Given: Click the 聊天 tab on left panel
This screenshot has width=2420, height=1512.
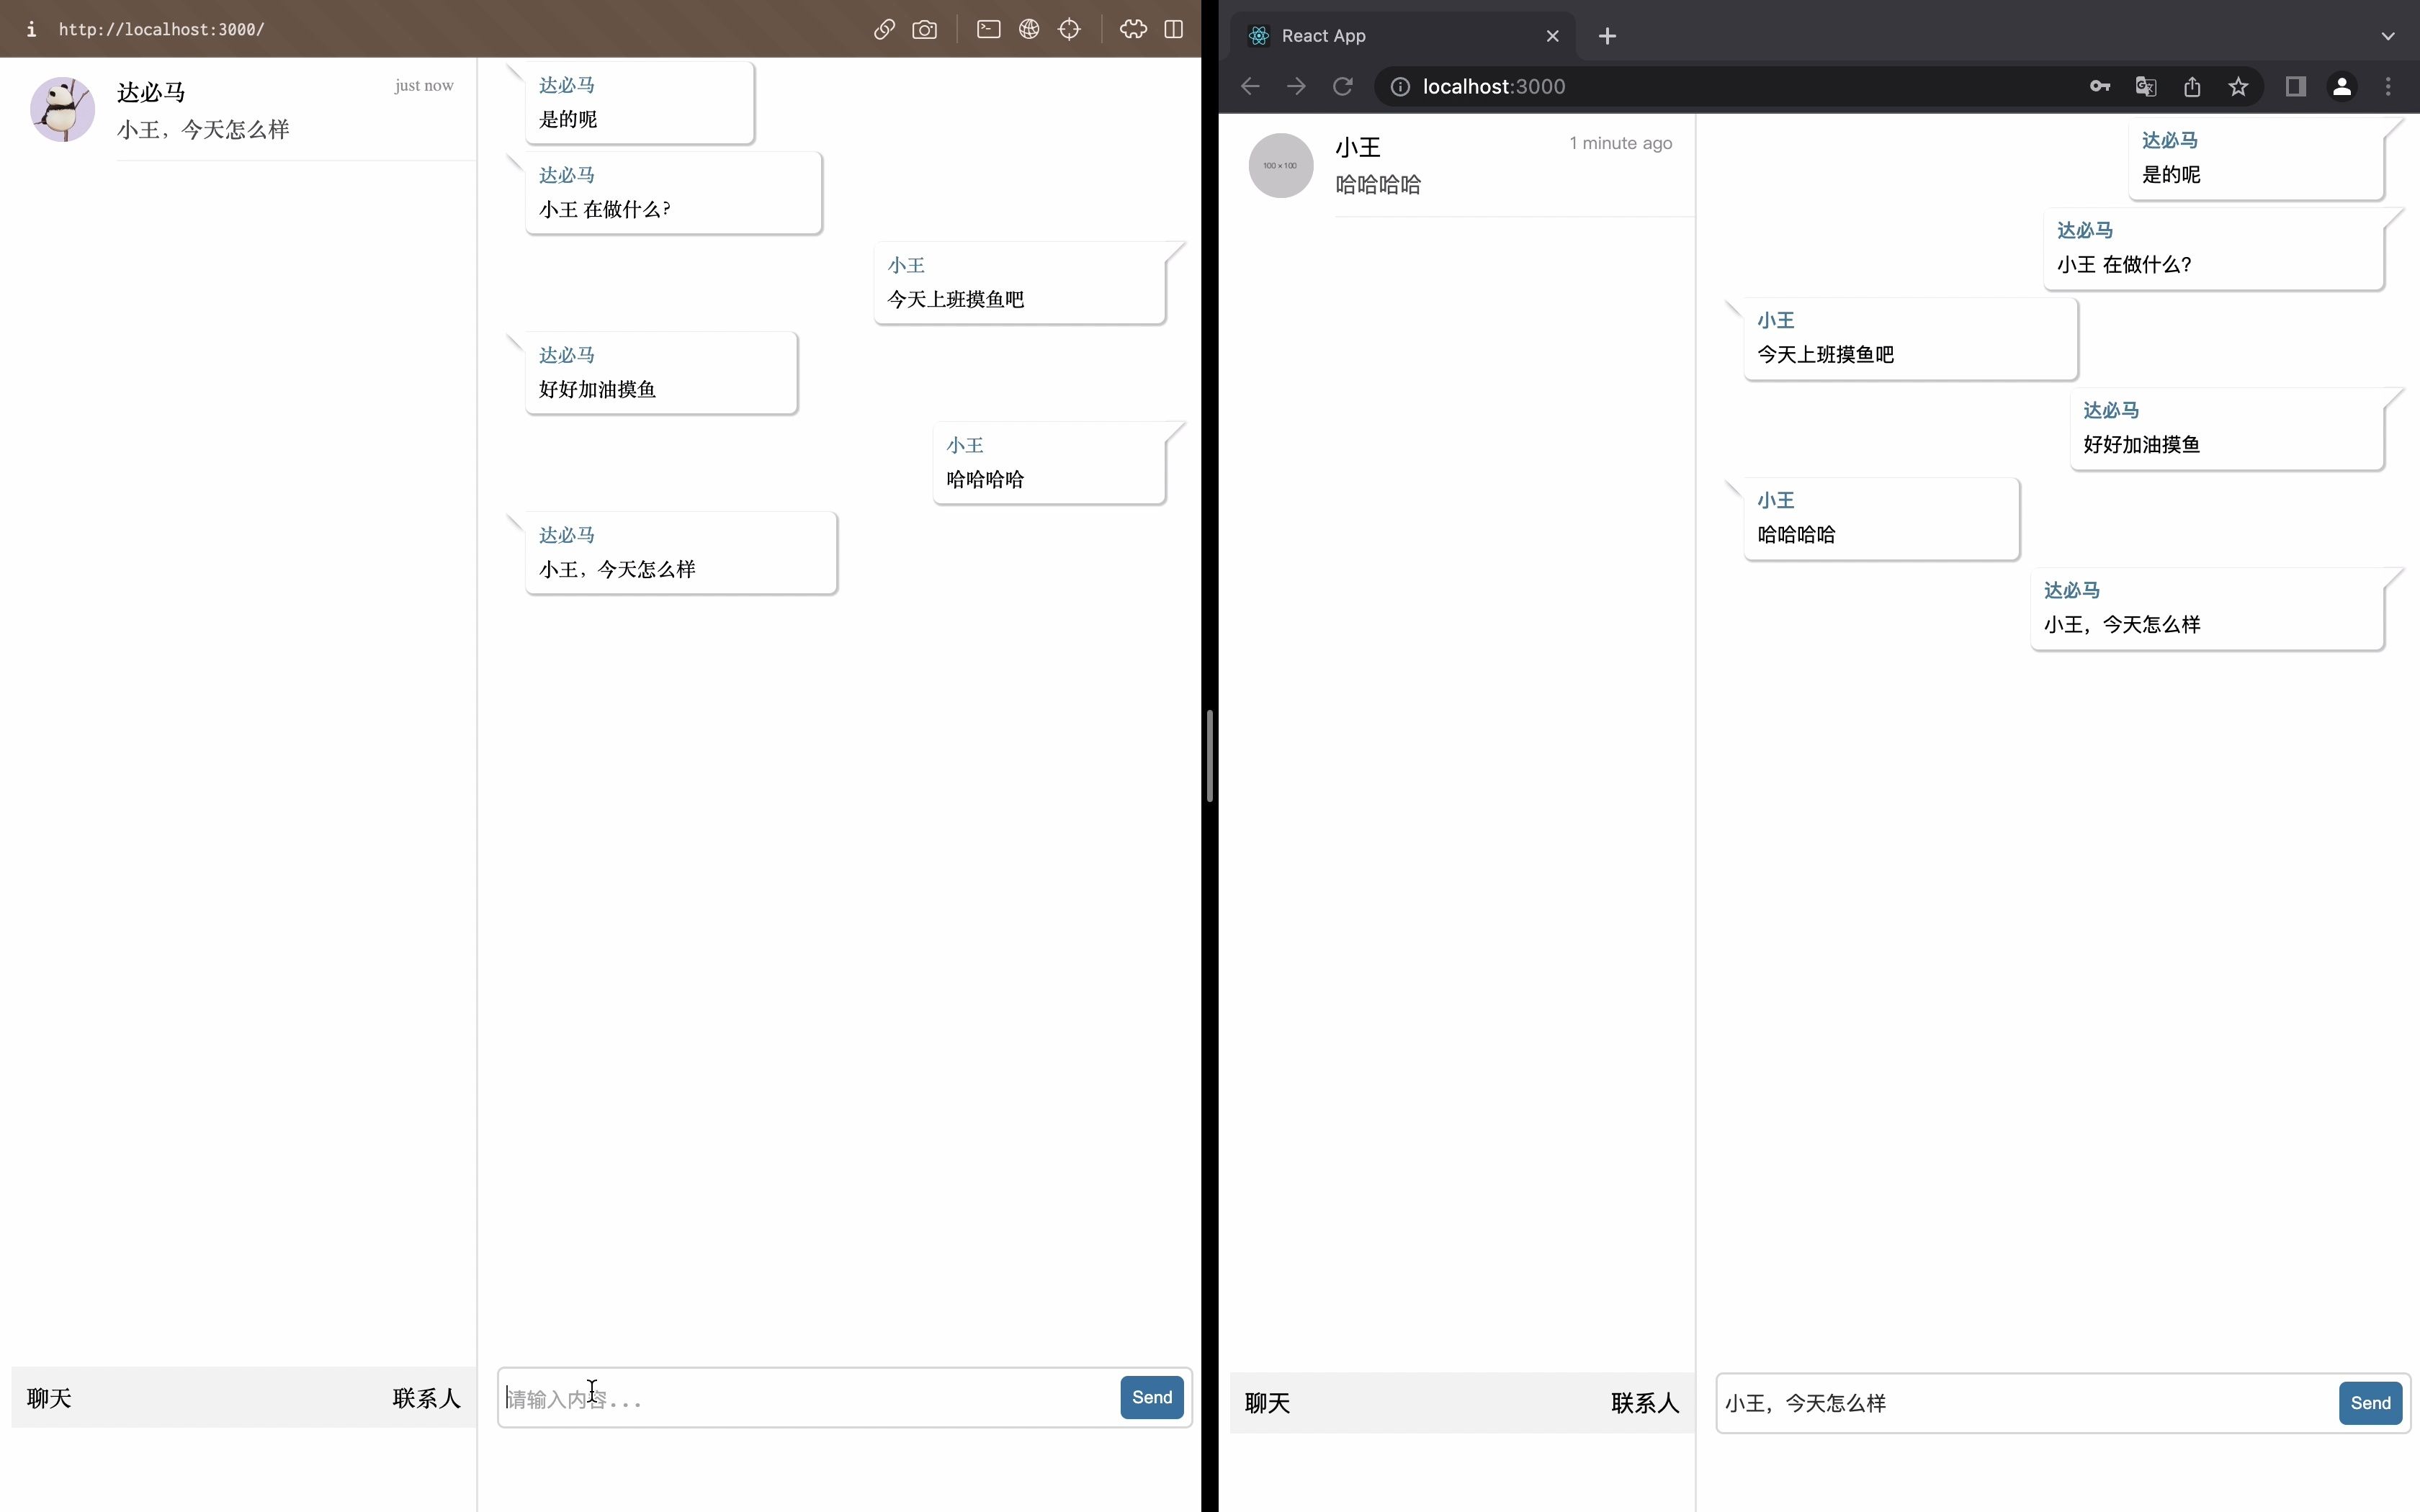Looking at the screenshot, I should coord(49,1397).
